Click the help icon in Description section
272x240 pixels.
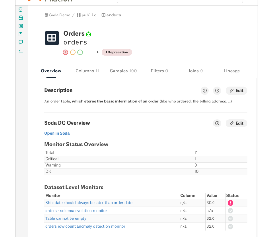click(x=205, y=91)
